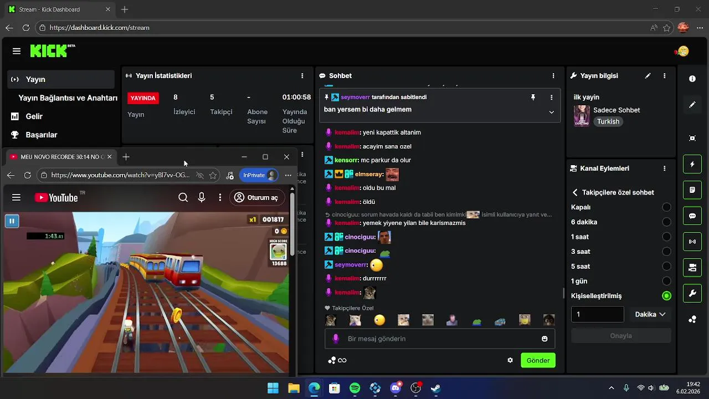Click the InPrivate profile button
Image resolution: width=709 pixels, height=399 pixels.
click(260, 175)
